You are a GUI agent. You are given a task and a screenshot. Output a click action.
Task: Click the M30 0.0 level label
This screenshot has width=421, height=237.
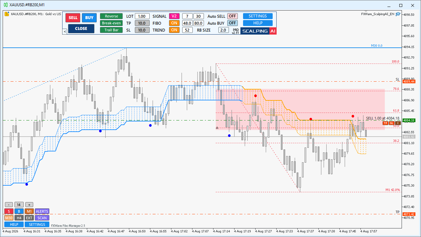pos(377,46)
